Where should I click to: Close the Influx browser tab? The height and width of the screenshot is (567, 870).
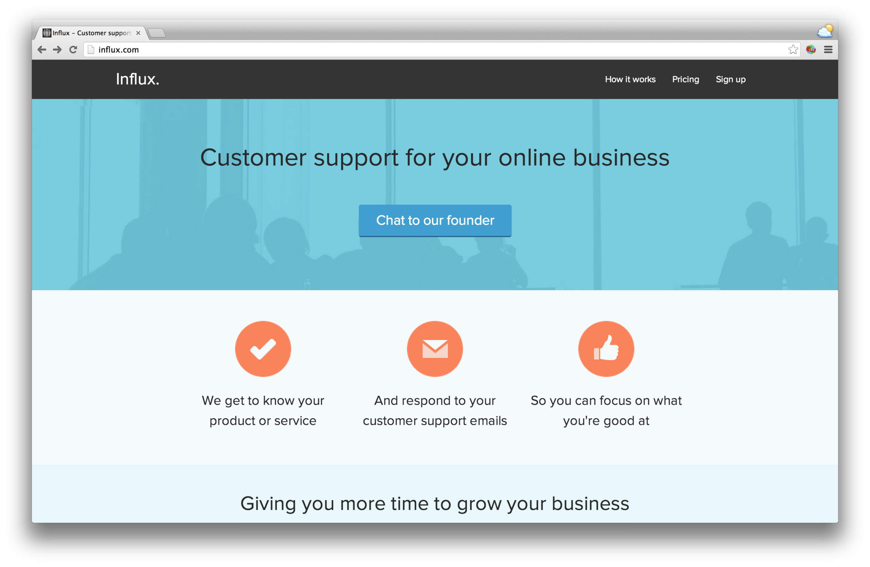138,33
